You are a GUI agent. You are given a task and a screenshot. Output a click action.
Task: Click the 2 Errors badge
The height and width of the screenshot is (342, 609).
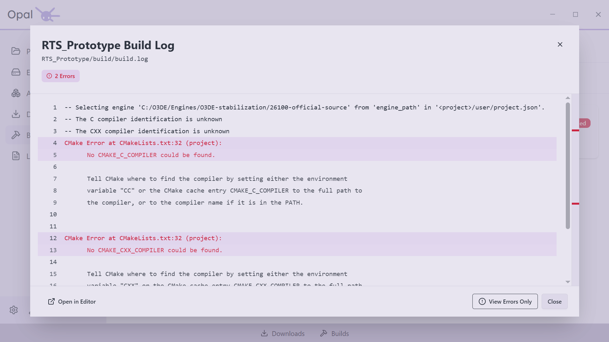61,76
